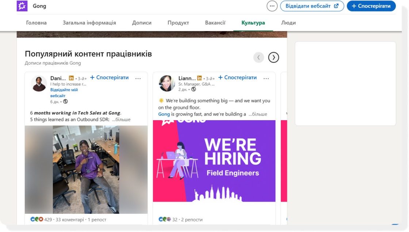The height and width of the screenshot is (232, 409).
Task: Open the 33 коментарі link
Action: point(70,220)
